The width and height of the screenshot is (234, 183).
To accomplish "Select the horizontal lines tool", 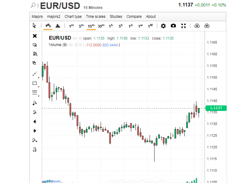I will click(34, 92).
